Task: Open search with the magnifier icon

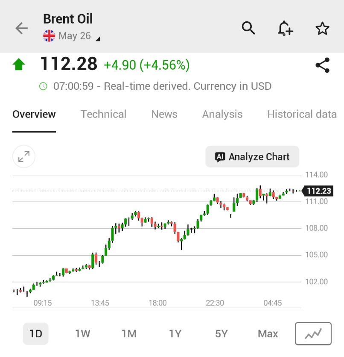Action: click(x=248, y=28)
